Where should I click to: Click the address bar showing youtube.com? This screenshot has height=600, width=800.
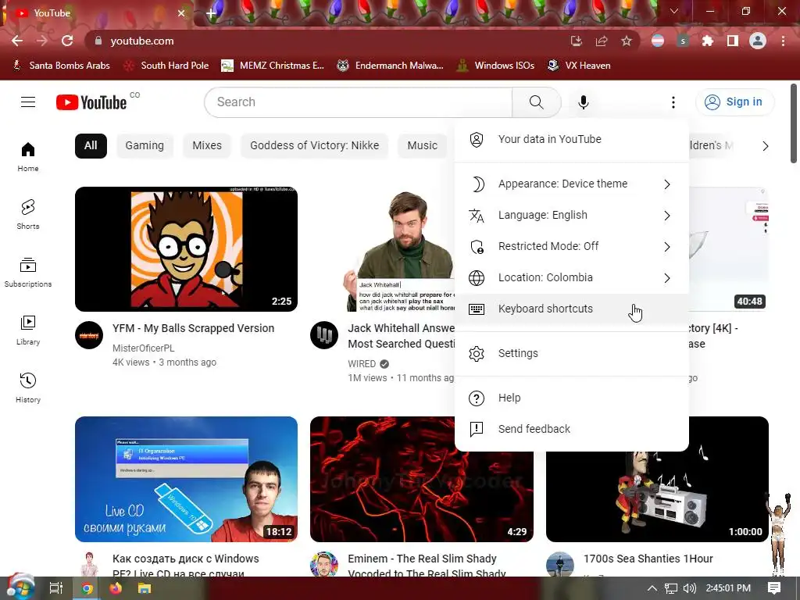pos(327,41)
